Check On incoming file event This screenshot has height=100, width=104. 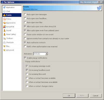point(27,74)
